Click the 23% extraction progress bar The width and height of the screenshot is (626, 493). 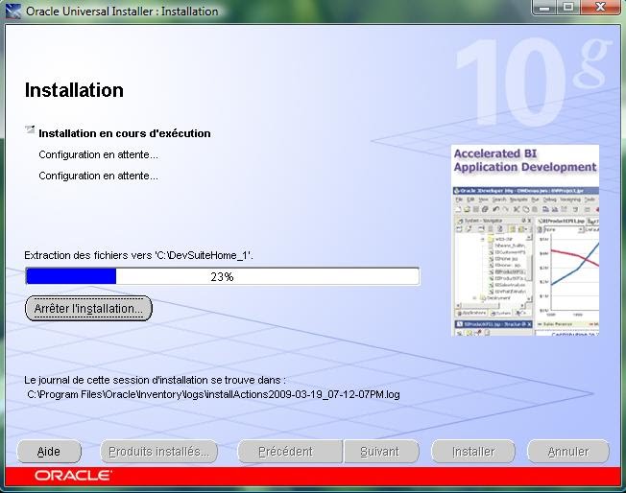(223, 276)
